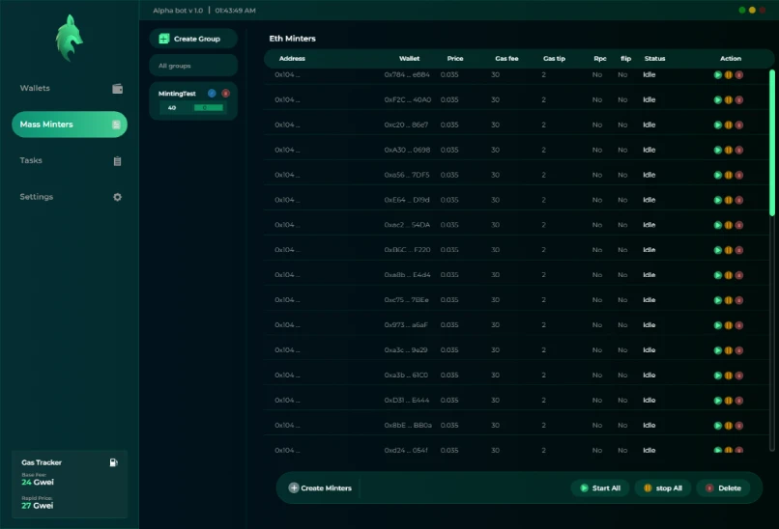This screenshot has height=529, width=779.
Task: Click the Status column header
Action: tap(654, 59)
